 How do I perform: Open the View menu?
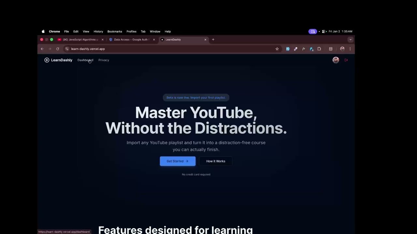coord(86,32)
